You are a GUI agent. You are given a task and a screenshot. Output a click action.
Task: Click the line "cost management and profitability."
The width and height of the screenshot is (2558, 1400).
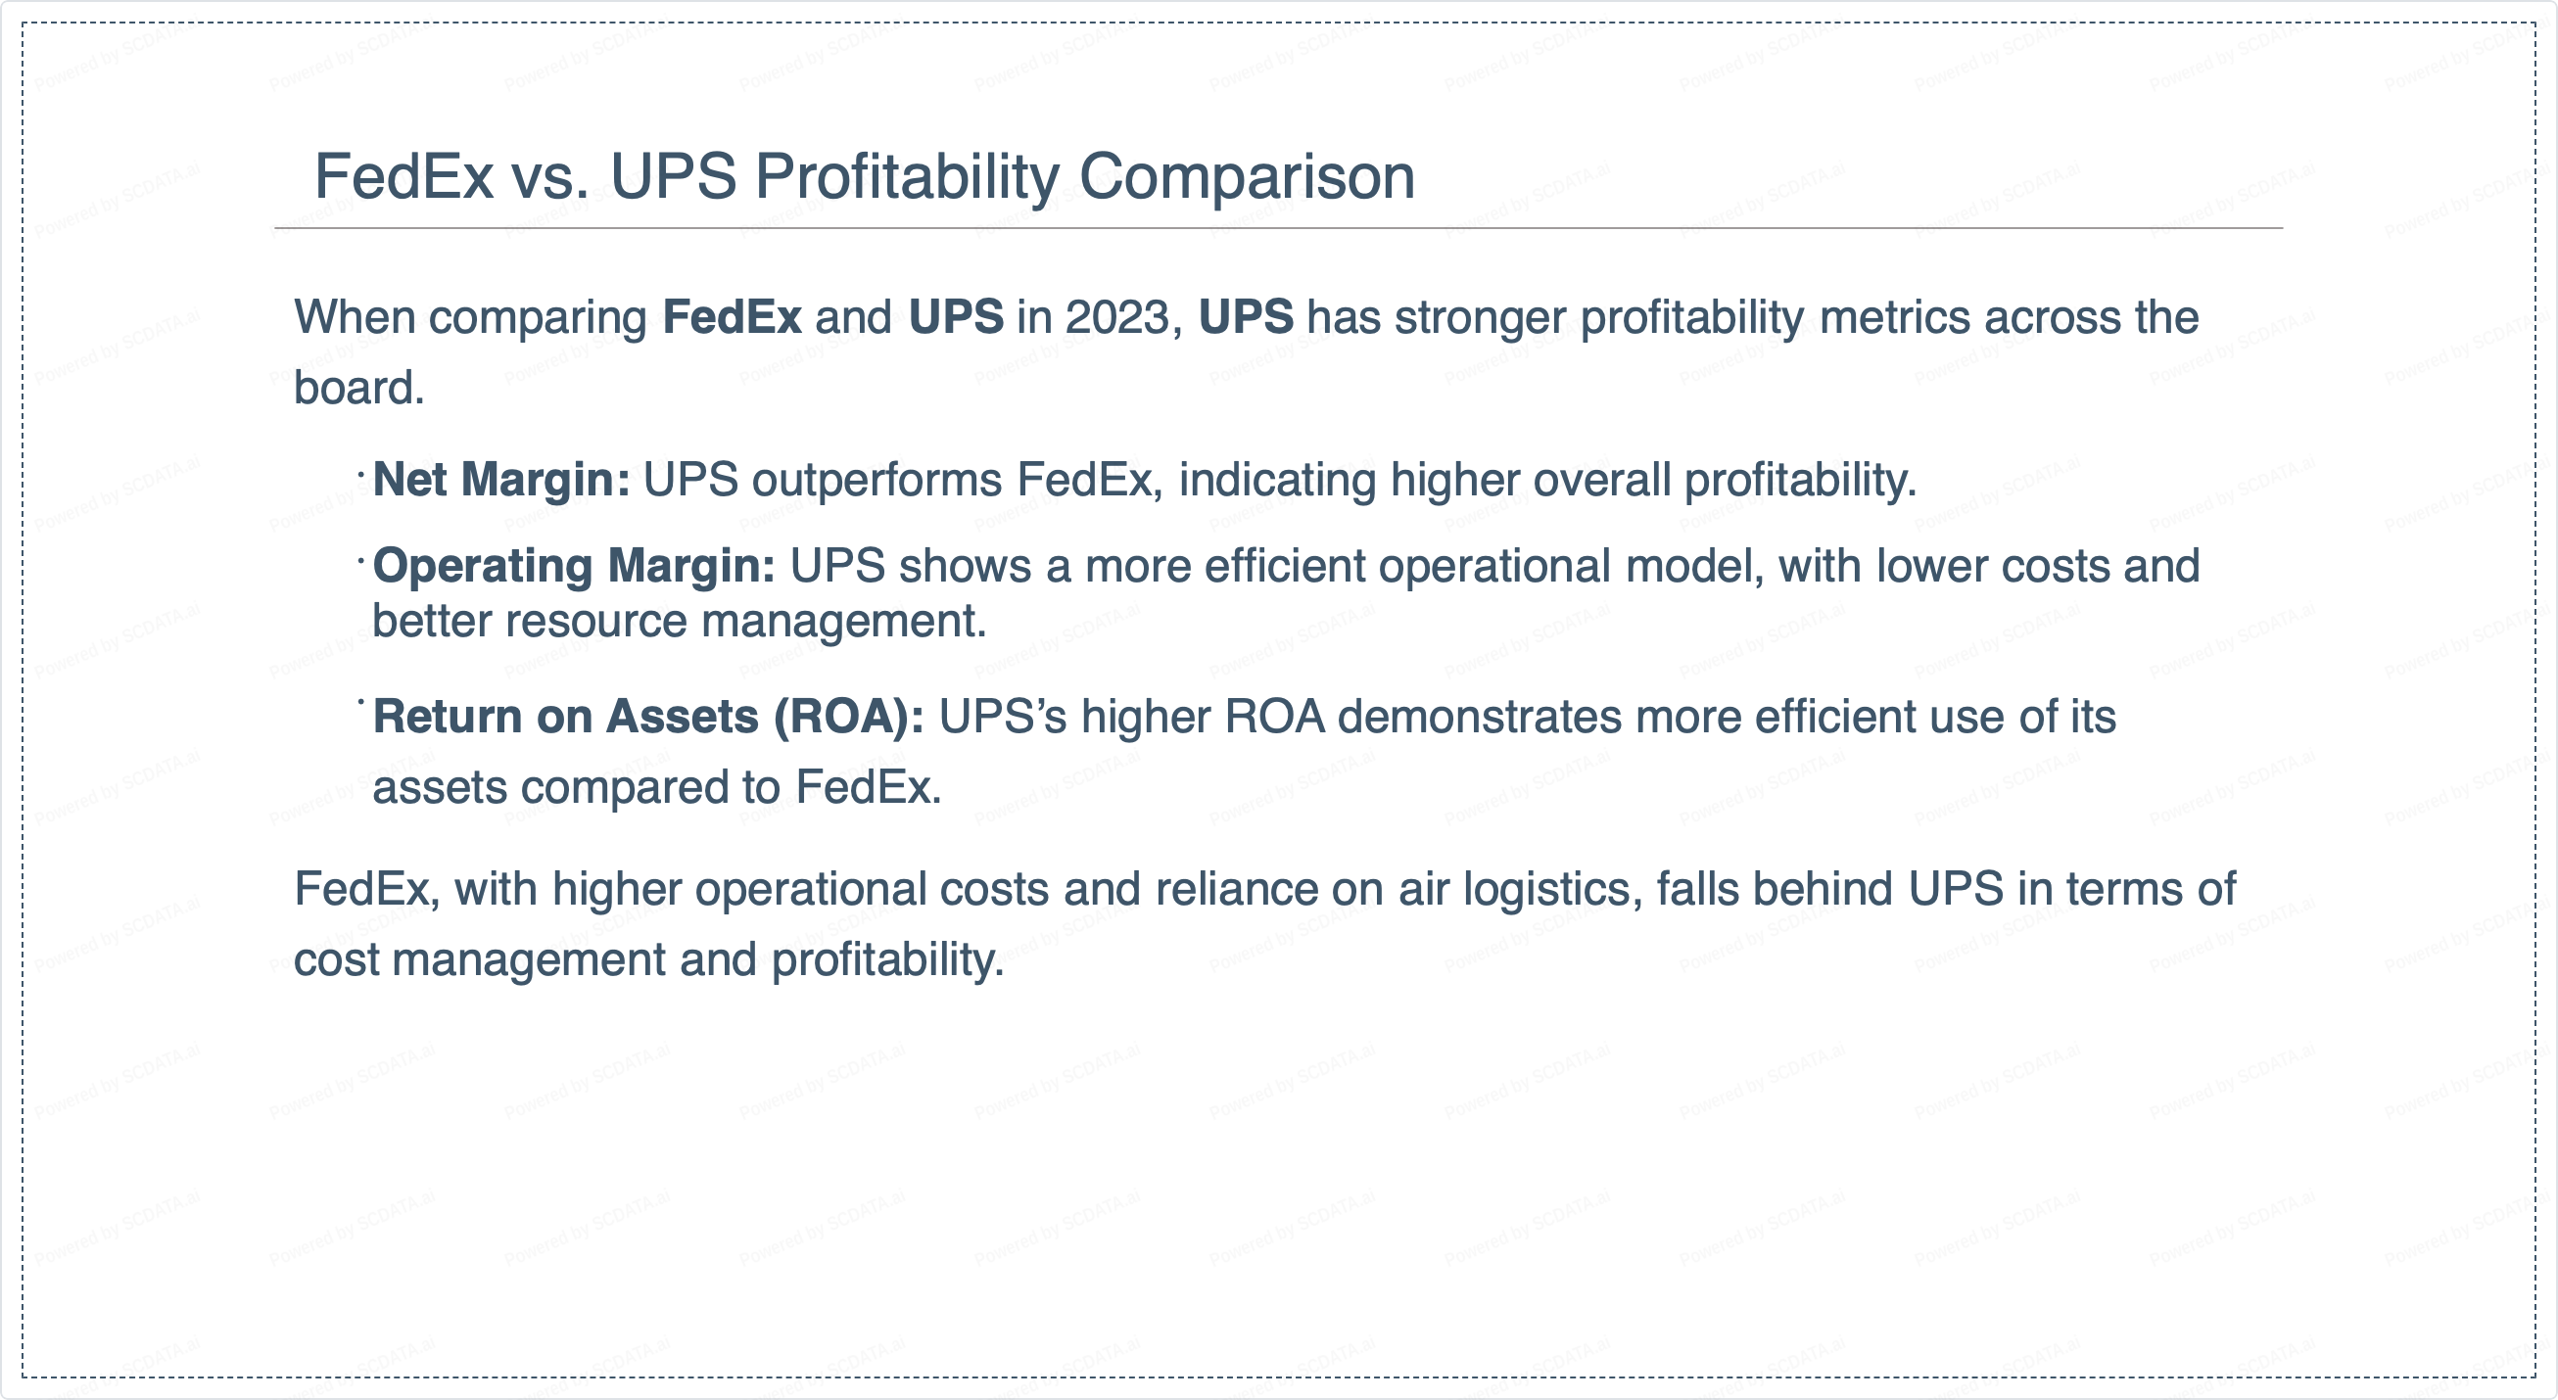click(648, 960)
